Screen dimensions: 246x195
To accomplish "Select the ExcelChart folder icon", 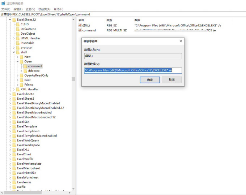I will tap(14, 155).
